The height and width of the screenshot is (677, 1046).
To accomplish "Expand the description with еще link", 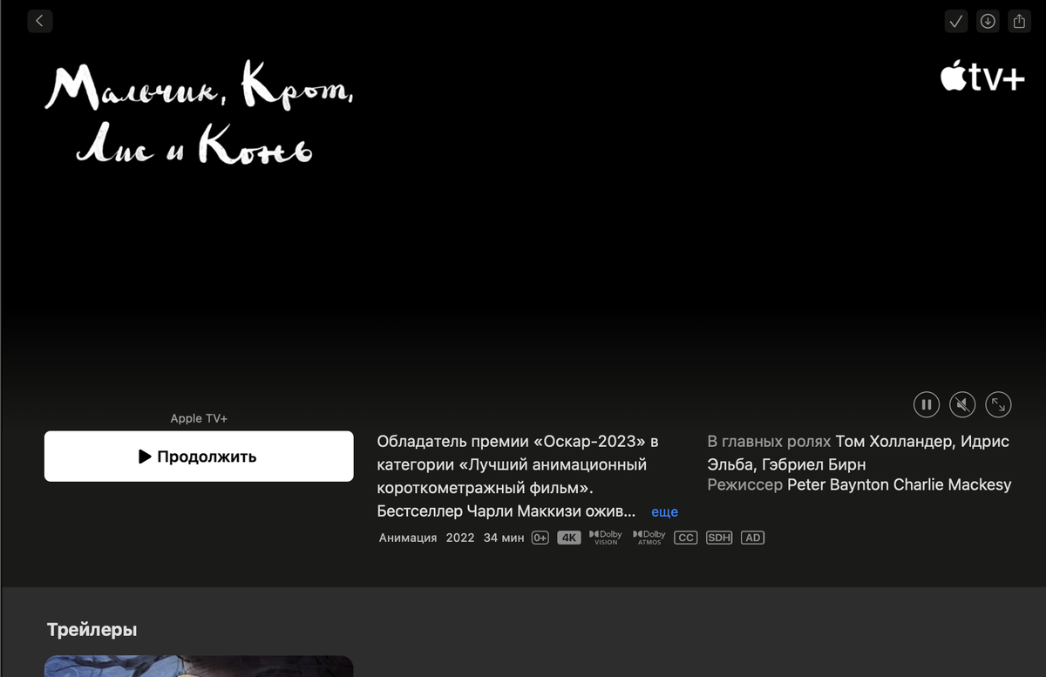I will (x=664, y=511).
